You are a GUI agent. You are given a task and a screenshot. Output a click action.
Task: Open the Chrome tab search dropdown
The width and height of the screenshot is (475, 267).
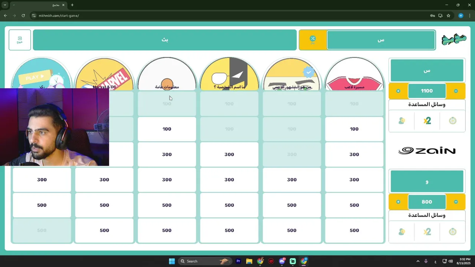pos(5,5)
